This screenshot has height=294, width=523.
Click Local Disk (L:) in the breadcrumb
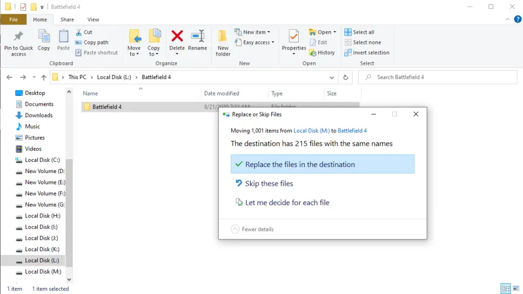click(114, 77)
